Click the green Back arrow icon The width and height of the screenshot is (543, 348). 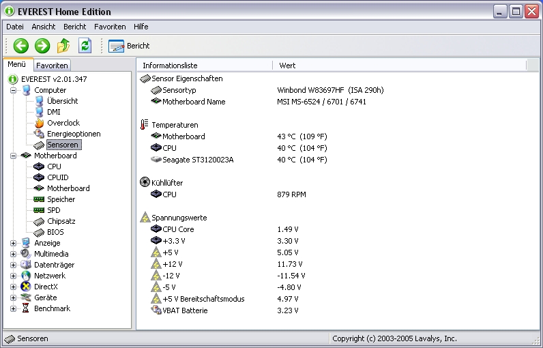[x=20, y=46]
